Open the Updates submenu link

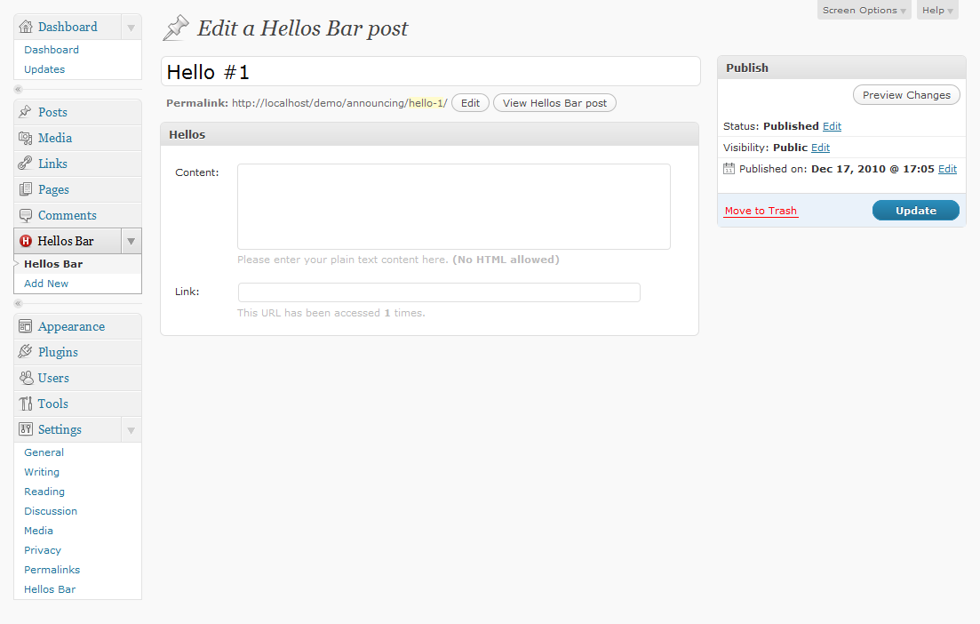click(44, 69)
